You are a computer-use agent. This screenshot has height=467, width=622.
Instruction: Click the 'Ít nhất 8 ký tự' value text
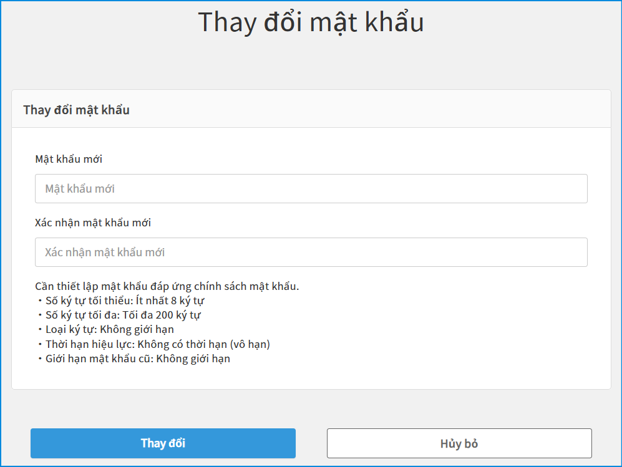click(170, 301)
